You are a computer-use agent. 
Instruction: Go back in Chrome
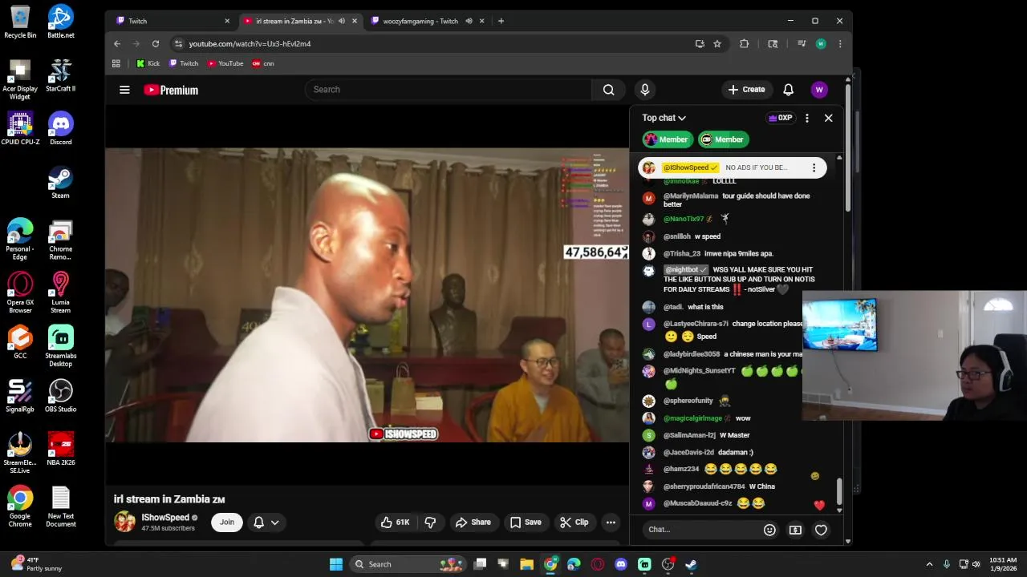pyautogui.click(x=117, y=44)
